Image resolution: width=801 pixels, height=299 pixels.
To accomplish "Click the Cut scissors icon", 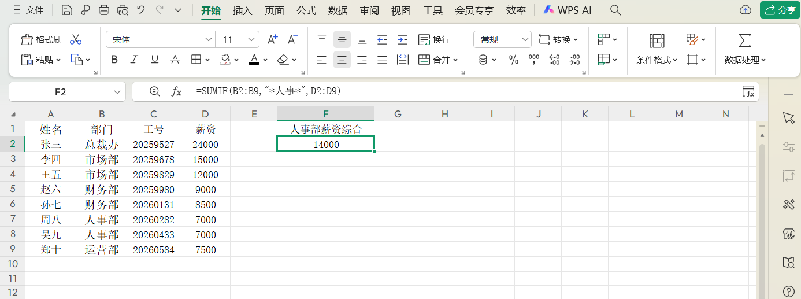I will coord(76,39).
